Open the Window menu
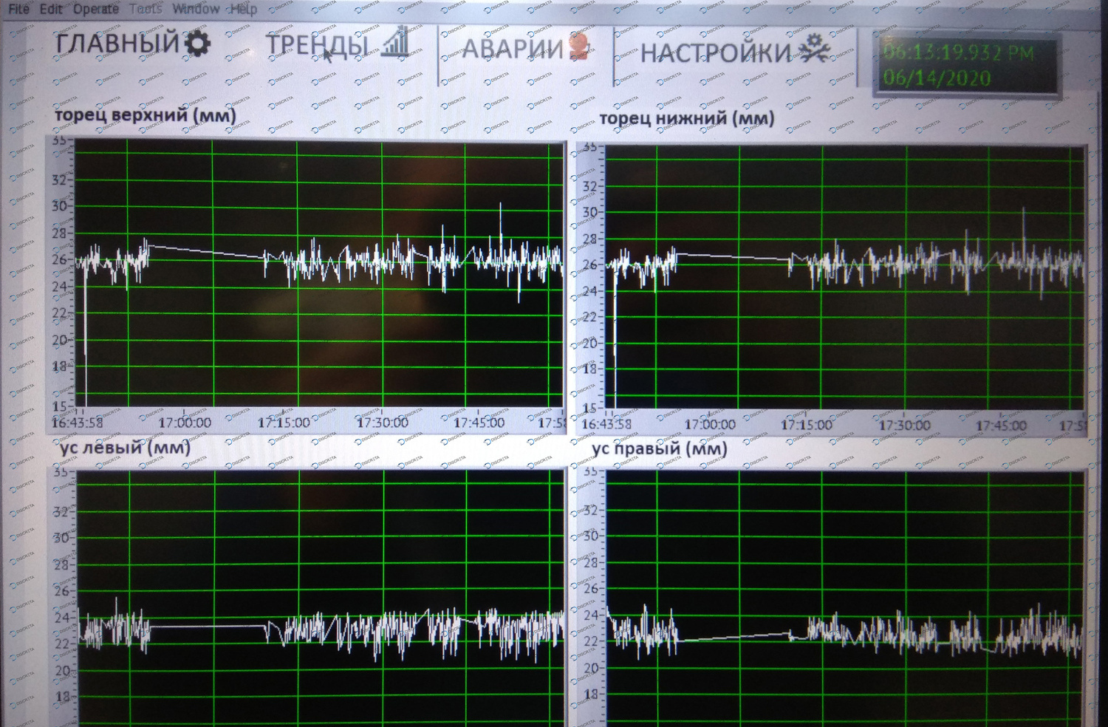 196,9
